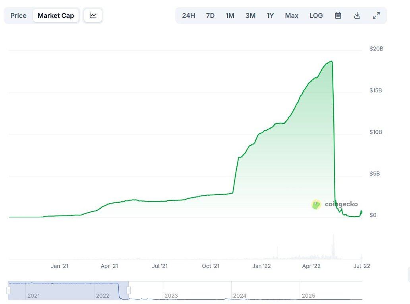The height and width of the screenshot is (304, 410).
Task: Click 2023 in the navigator timeline
Action: [171, 296]
